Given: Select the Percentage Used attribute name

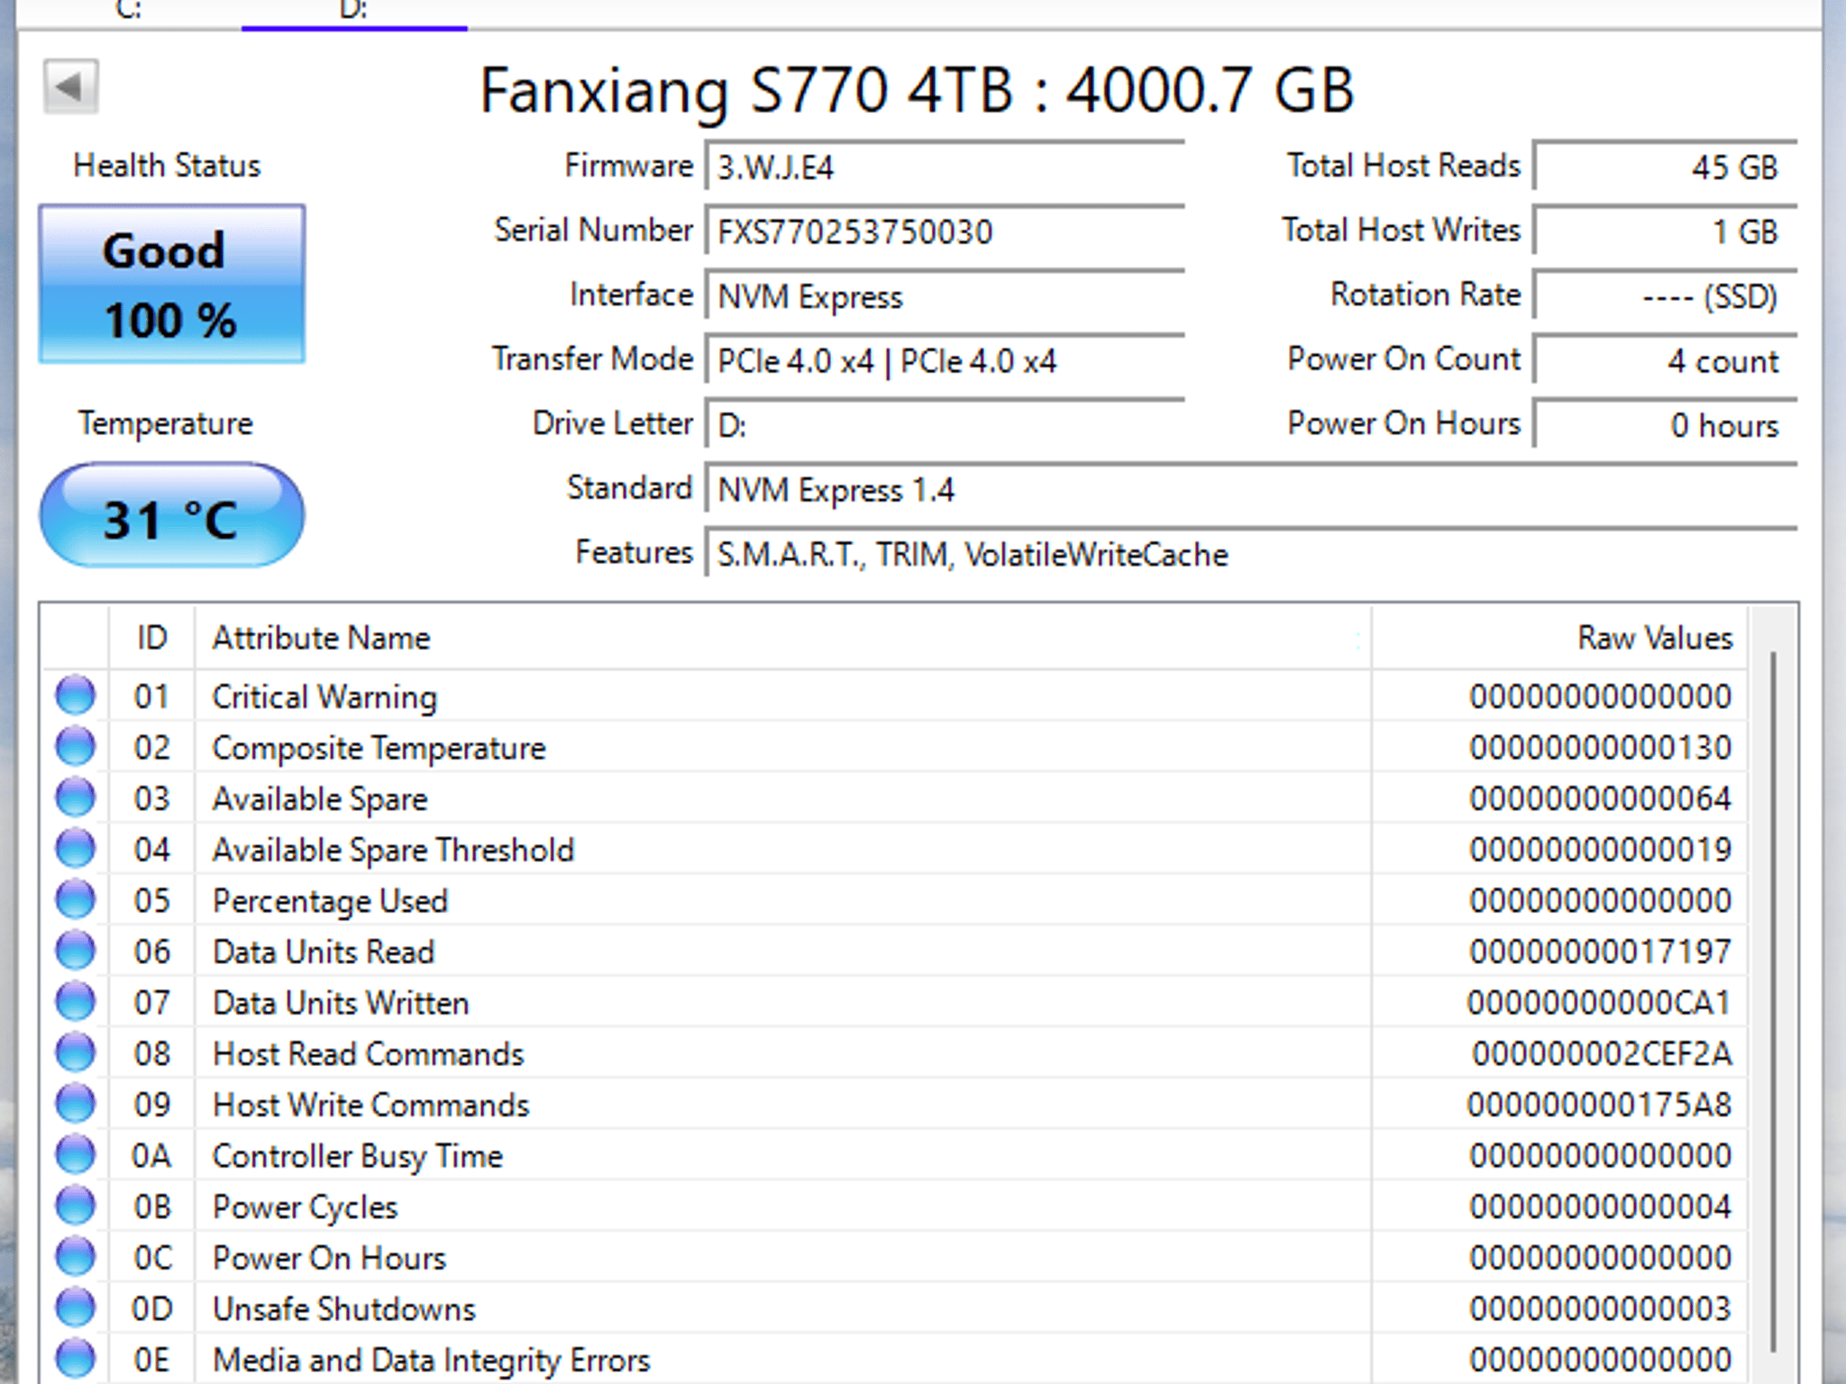Looking at the screenshot, I should coord(330,901).
